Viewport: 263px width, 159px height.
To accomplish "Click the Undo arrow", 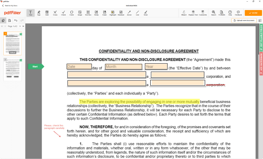I will coord(16,20).
